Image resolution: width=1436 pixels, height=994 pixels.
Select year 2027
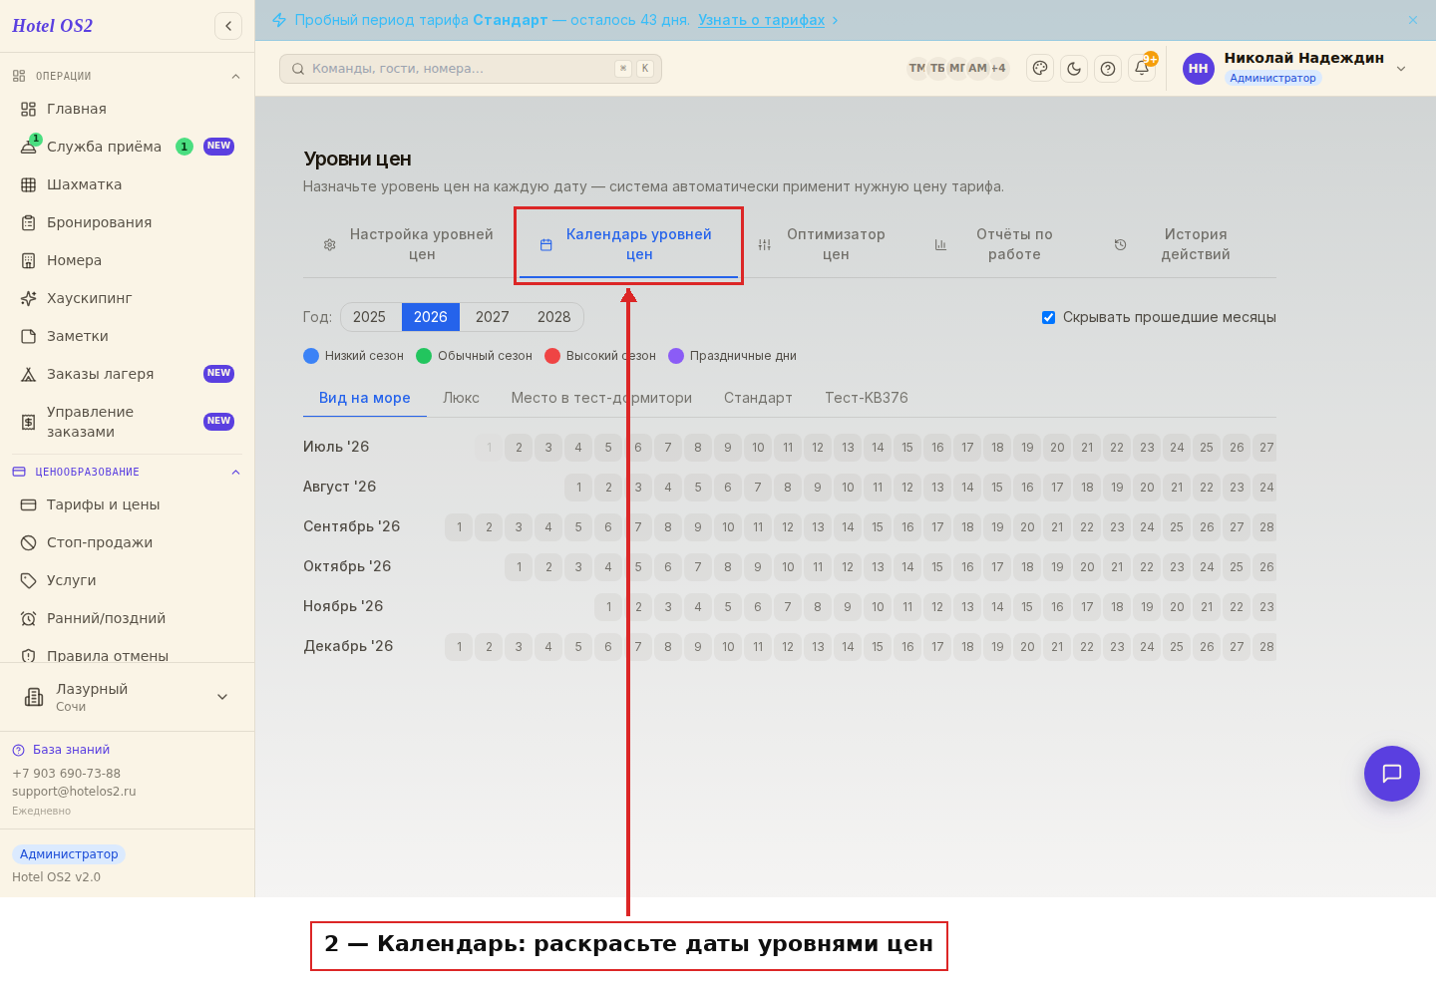point(493,317)
